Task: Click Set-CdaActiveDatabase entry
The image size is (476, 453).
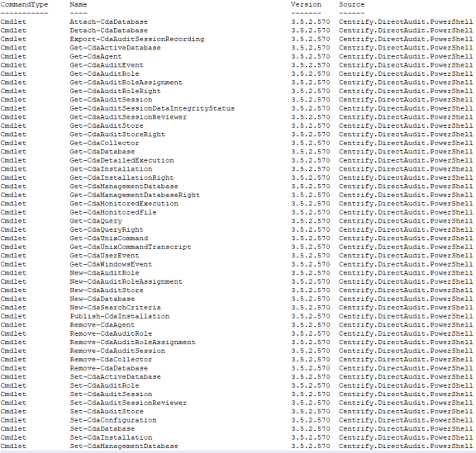Action: pyautogui.click(x=115, y=377)
